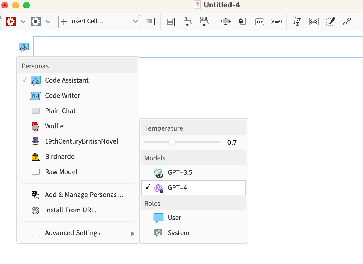
Task: Click the Code Assistant wolf icon
Action: (36, 81)
